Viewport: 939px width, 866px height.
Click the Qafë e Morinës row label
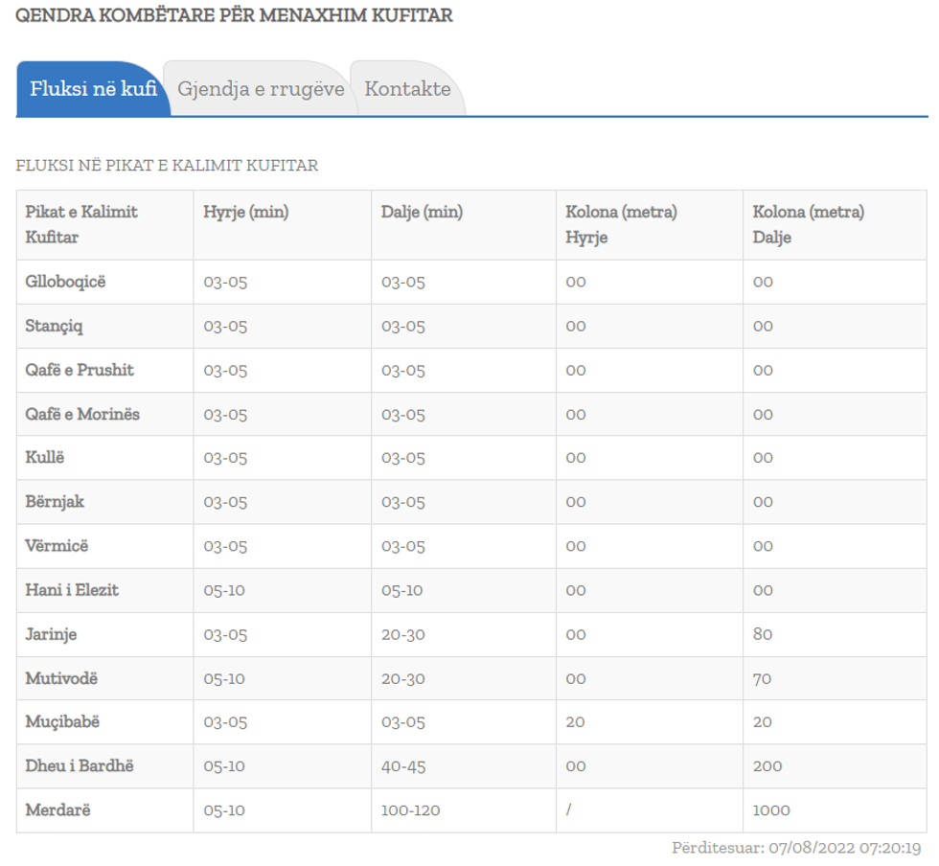(x=82, y=414)
